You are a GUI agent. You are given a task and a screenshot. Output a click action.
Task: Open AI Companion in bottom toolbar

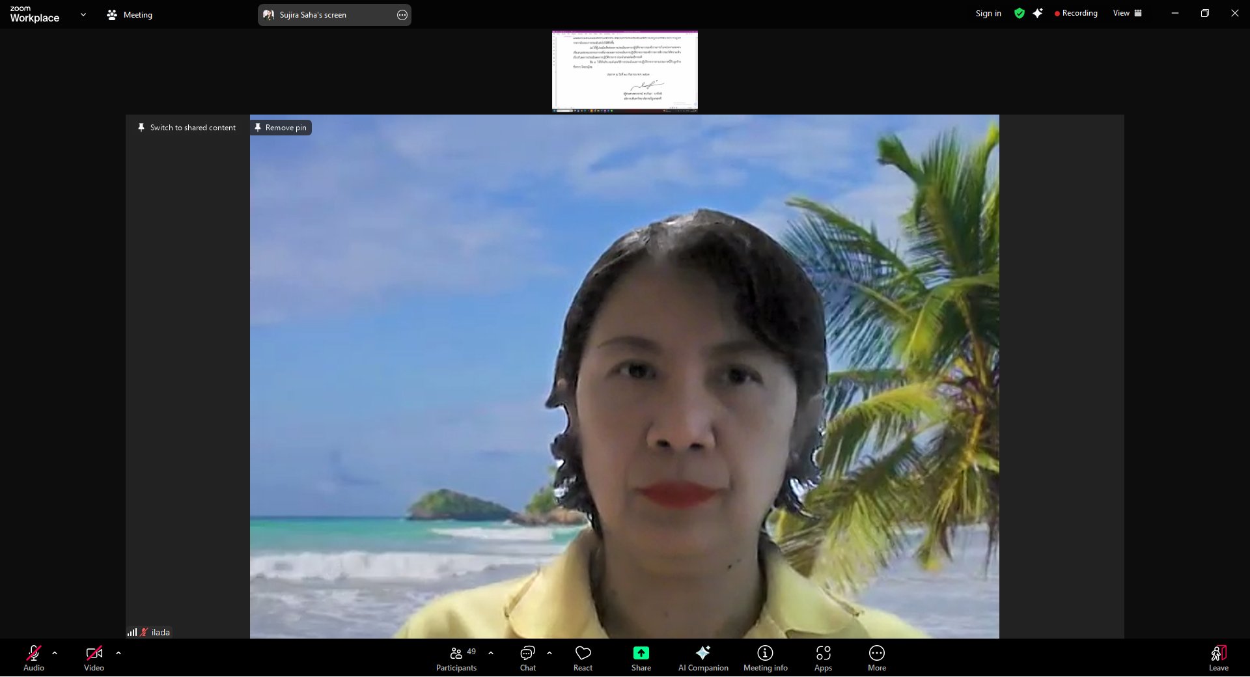703,657
